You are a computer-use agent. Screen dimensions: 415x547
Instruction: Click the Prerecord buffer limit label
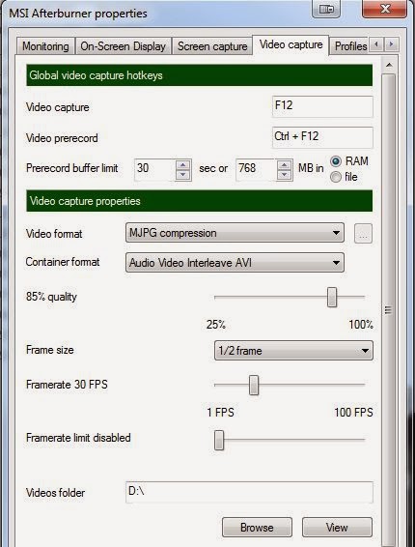tap(71, 168)
